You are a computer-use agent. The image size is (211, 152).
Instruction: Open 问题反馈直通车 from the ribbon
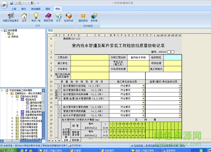(11, 17)
